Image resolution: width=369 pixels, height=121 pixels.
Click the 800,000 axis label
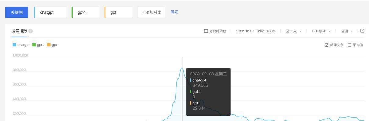point(19,70)
